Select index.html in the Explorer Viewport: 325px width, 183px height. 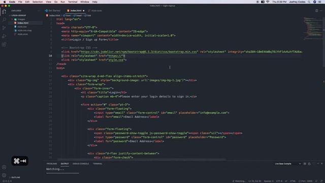click(x=23, y=23)
